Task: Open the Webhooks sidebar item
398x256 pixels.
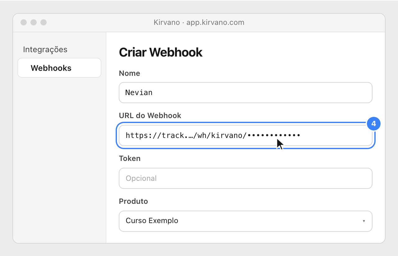Action: click(59, 68)
